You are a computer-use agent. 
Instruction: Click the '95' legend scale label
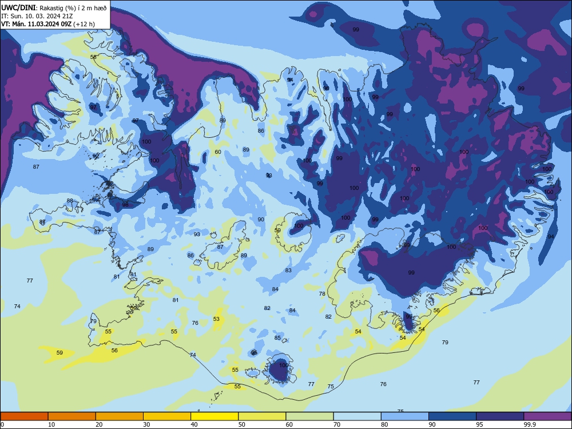[479, 424]
